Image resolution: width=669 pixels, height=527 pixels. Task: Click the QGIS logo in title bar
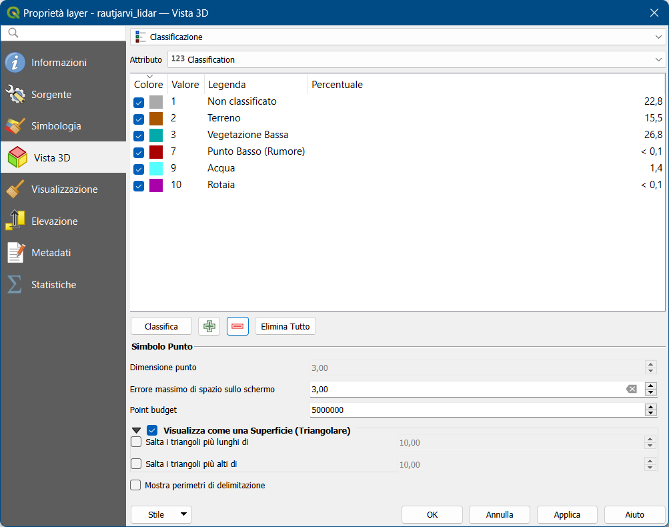click(x=13, y=13)
